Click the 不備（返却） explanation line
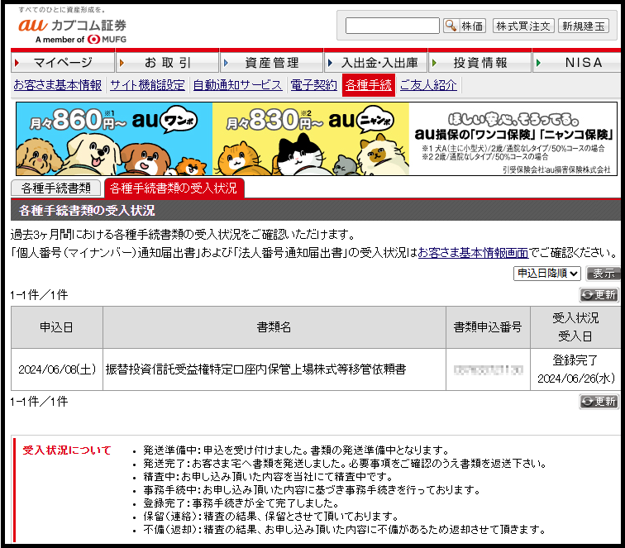Viewport: 625px width, 548px height. pyautogui.click(x=345, y=530)
